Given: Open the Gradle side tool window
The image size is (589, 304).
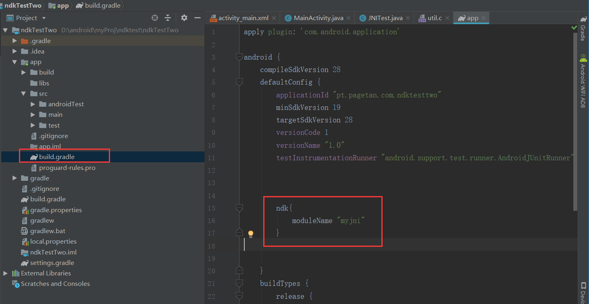Looking at the screenshot, I should click(583, 29).
